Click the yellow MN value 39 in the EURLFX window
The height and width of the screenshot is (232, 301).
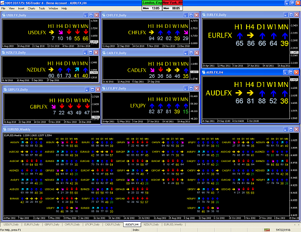tap(284, 43)
